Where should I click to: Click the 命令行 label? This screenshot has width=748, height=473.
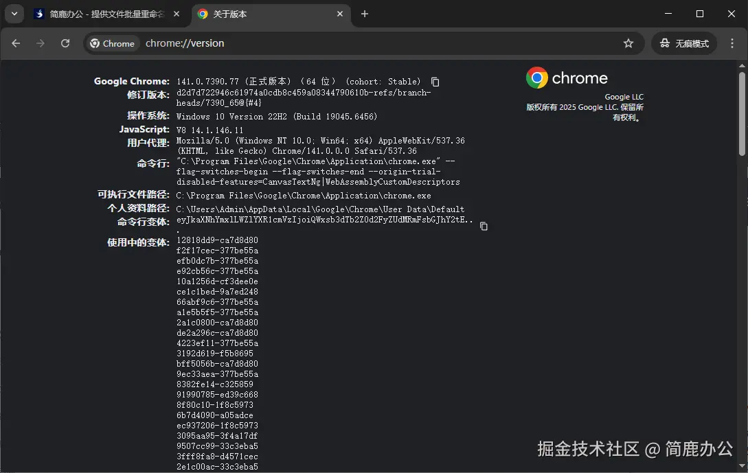[152, 163]
